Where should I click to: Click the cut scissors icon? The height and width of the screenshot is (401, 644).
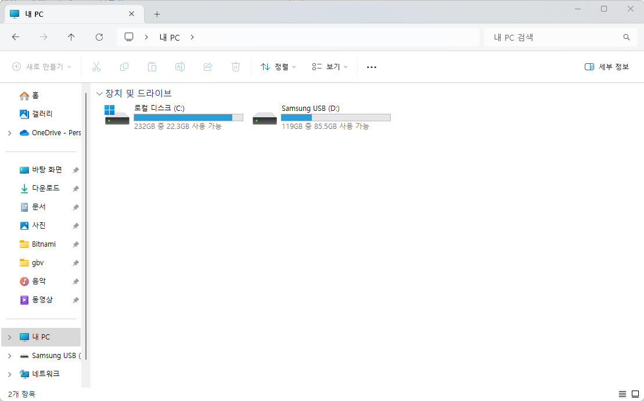point(96,67)
